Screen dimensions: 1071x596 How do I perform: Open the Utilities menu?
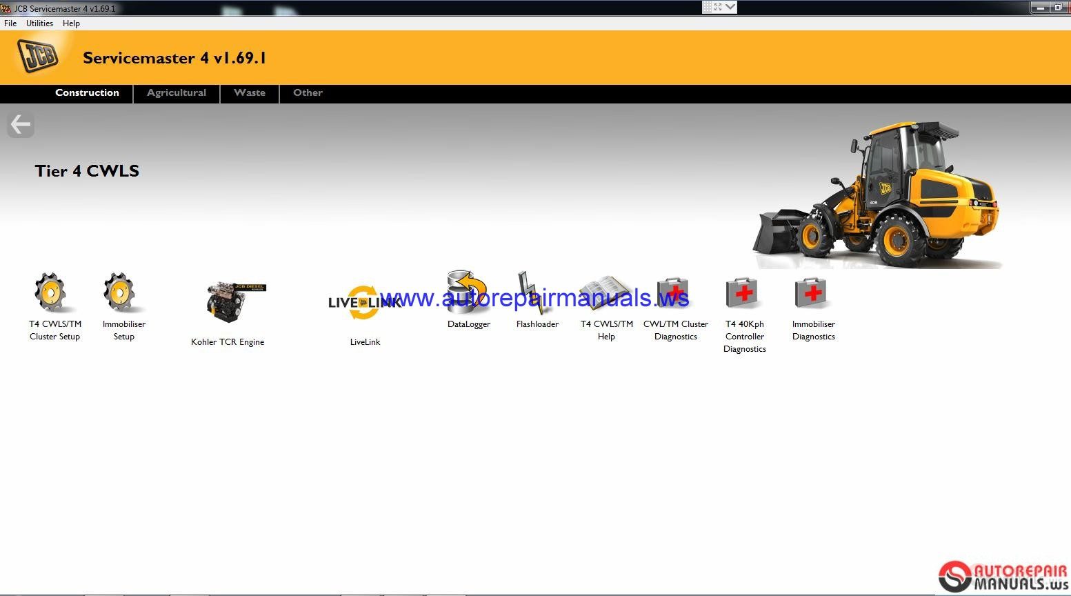coord(39,23)
